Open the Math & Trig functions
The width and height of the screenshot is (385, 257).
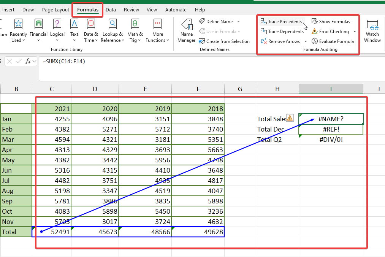[x=135, y=25]
